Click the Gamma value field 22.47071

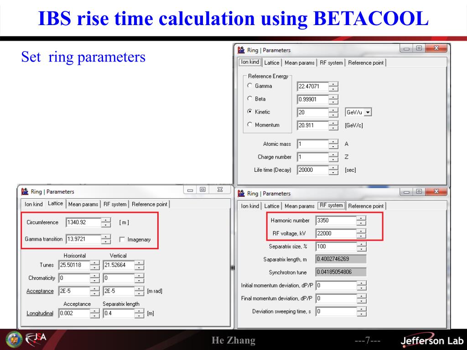pos(313,86)
